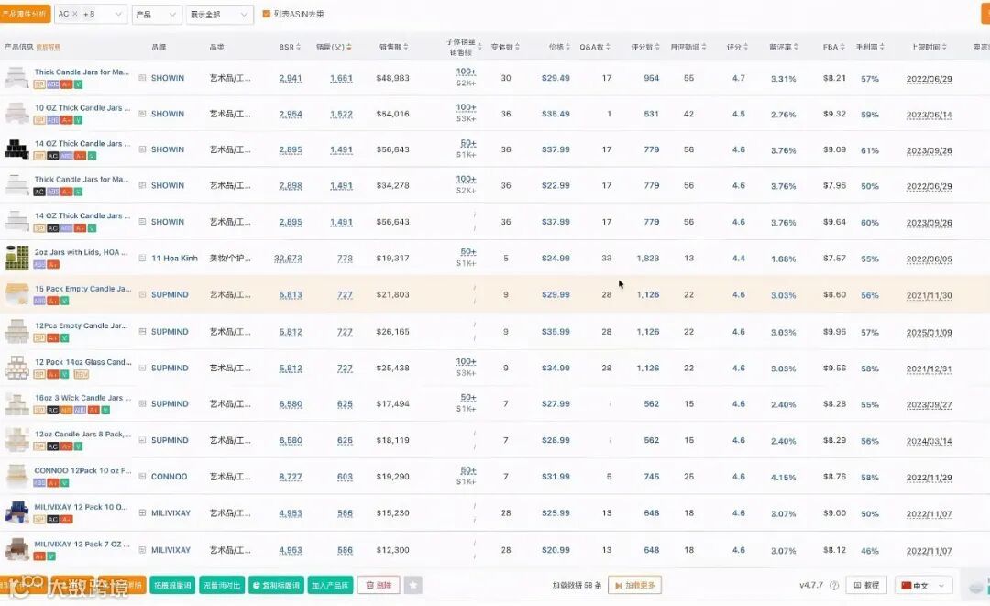Open the AC +8 multi-select dropdown

coord(90,13)
